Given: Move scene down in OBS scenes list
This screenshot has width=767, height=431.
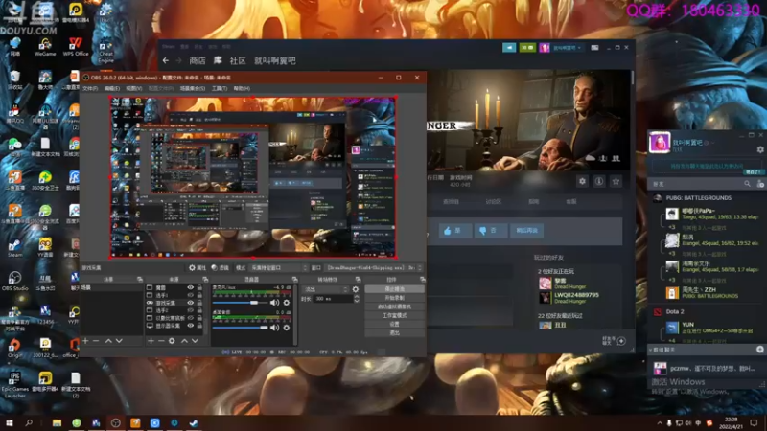Looking at the screenshot, I should (119, 341).
